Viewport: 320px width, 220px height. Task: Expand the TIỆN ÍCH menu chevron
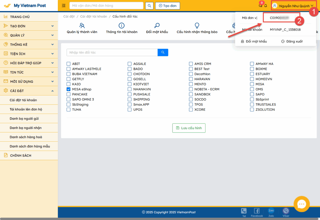52,54
